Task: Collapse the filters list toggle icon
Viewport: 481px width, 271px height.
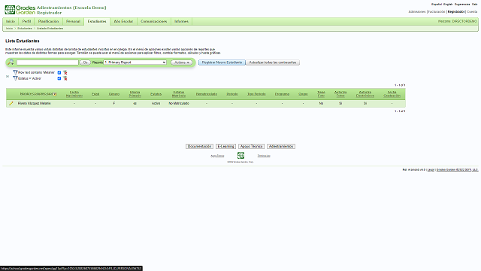Action: point(8,77)
